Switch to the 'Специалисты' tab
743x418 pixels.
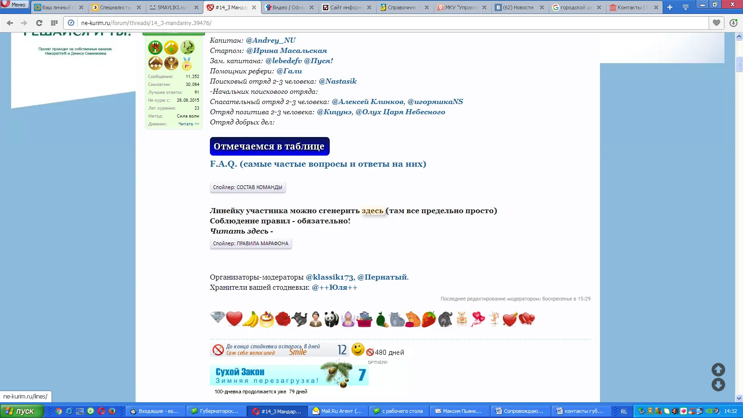116,7
